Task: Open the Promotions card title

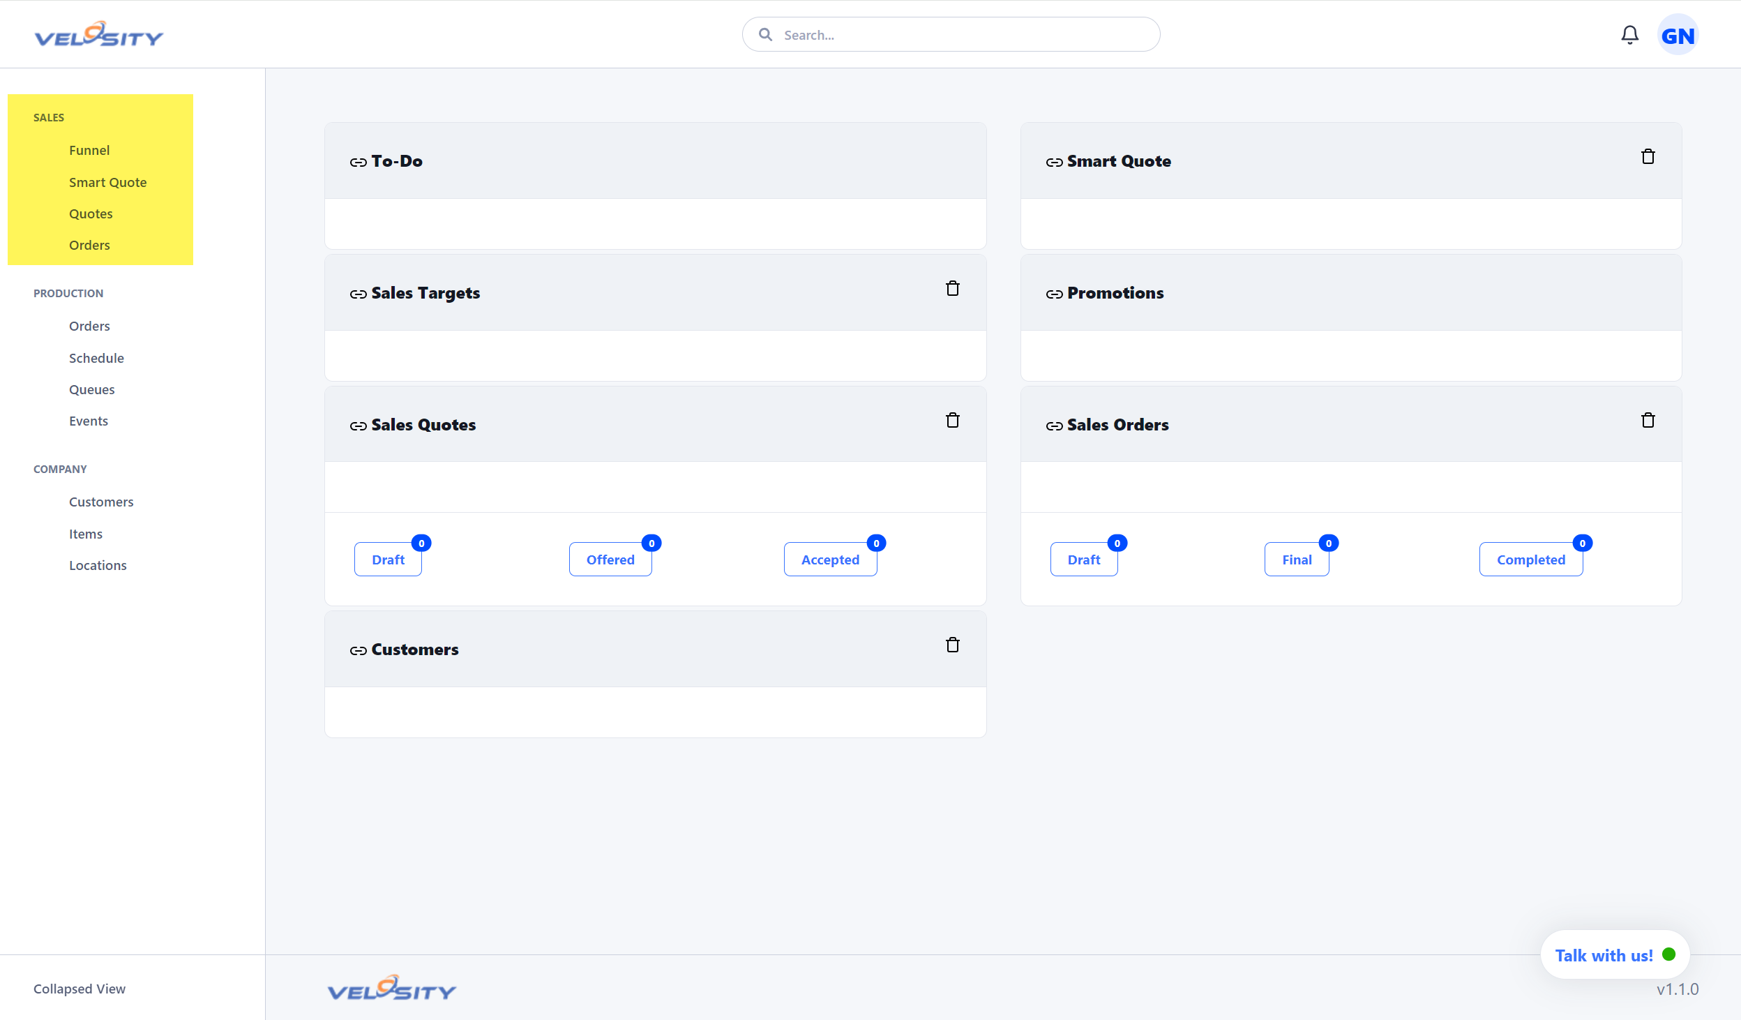Action: (x=1115, y=293)
